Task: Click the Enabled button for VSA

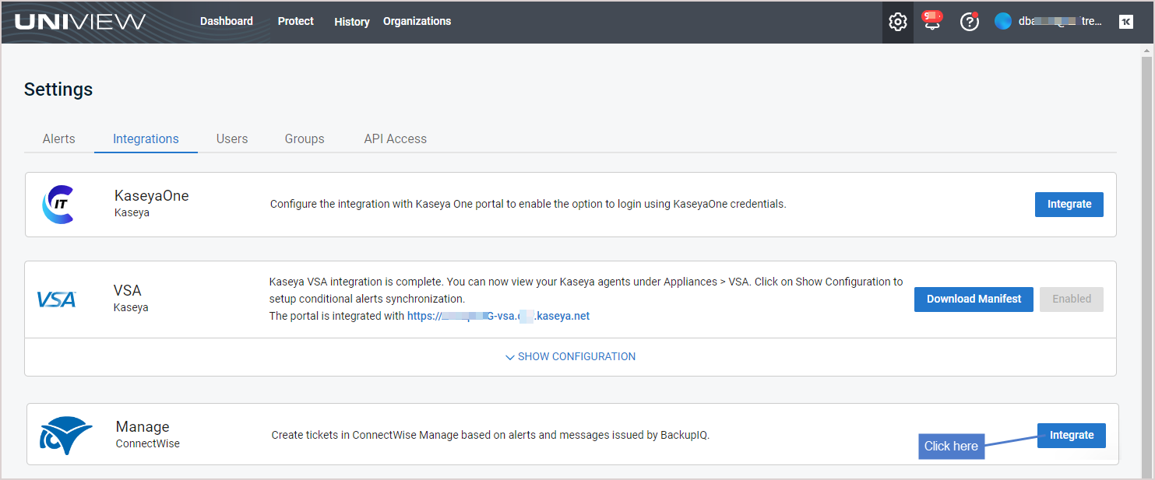Action: click(x=1072, y=299)
